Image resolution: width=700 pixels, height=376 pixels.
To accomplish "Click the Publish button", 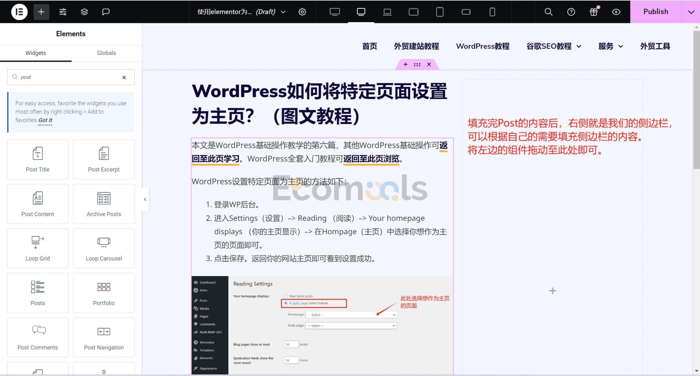I will 656,12.
